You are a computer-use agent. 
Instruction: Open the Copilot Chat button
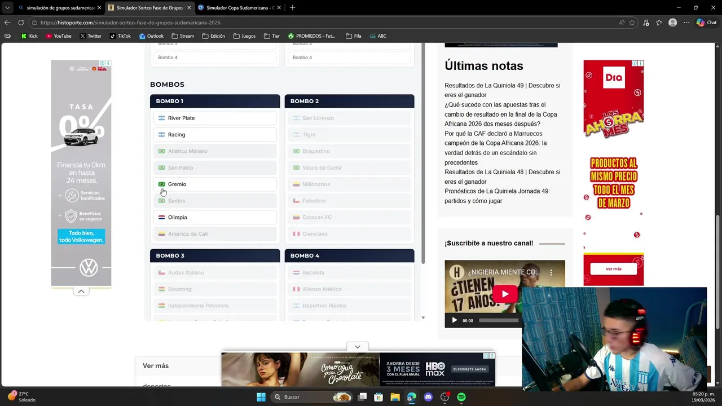coord(706,23)
